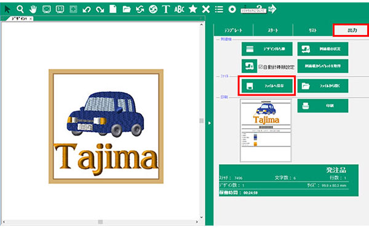Activate the magnifier zoom tool
Image resolution: width=369 pixels, height=228 pixels.
point(20,9)
